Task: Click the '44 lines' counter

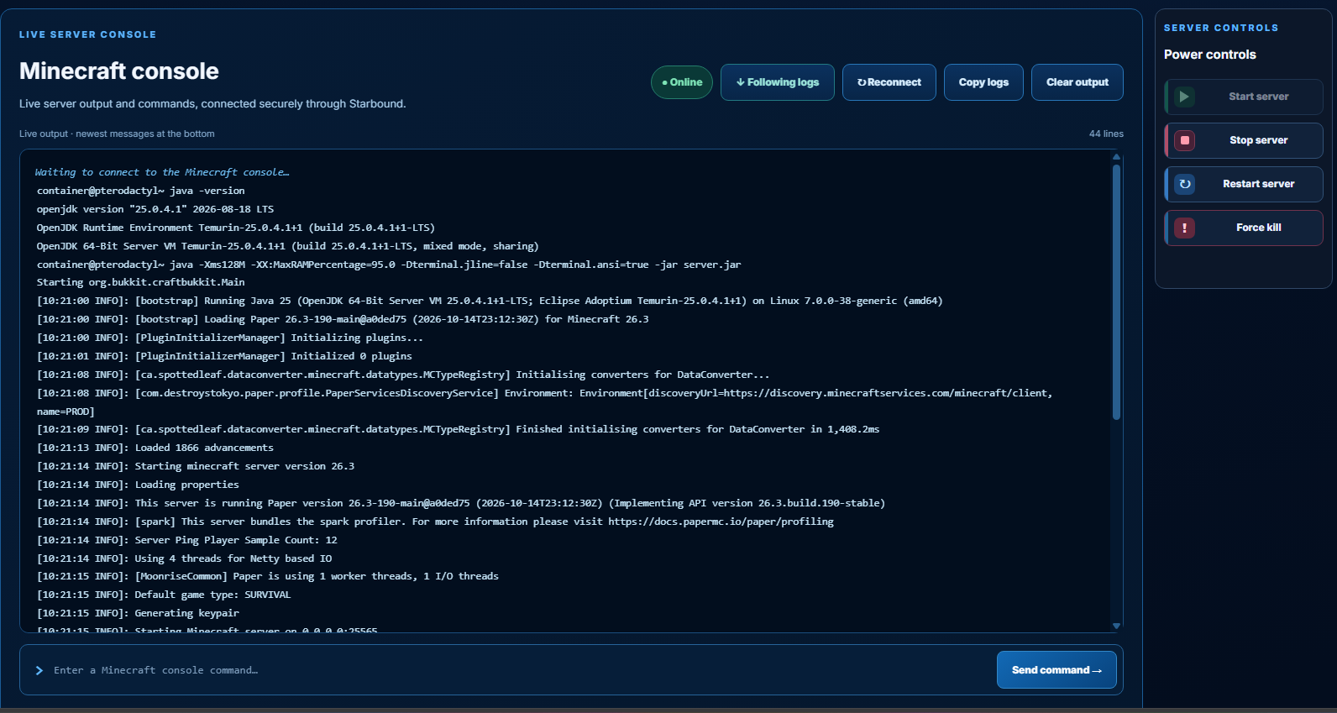Action: tap(1106, 134)
